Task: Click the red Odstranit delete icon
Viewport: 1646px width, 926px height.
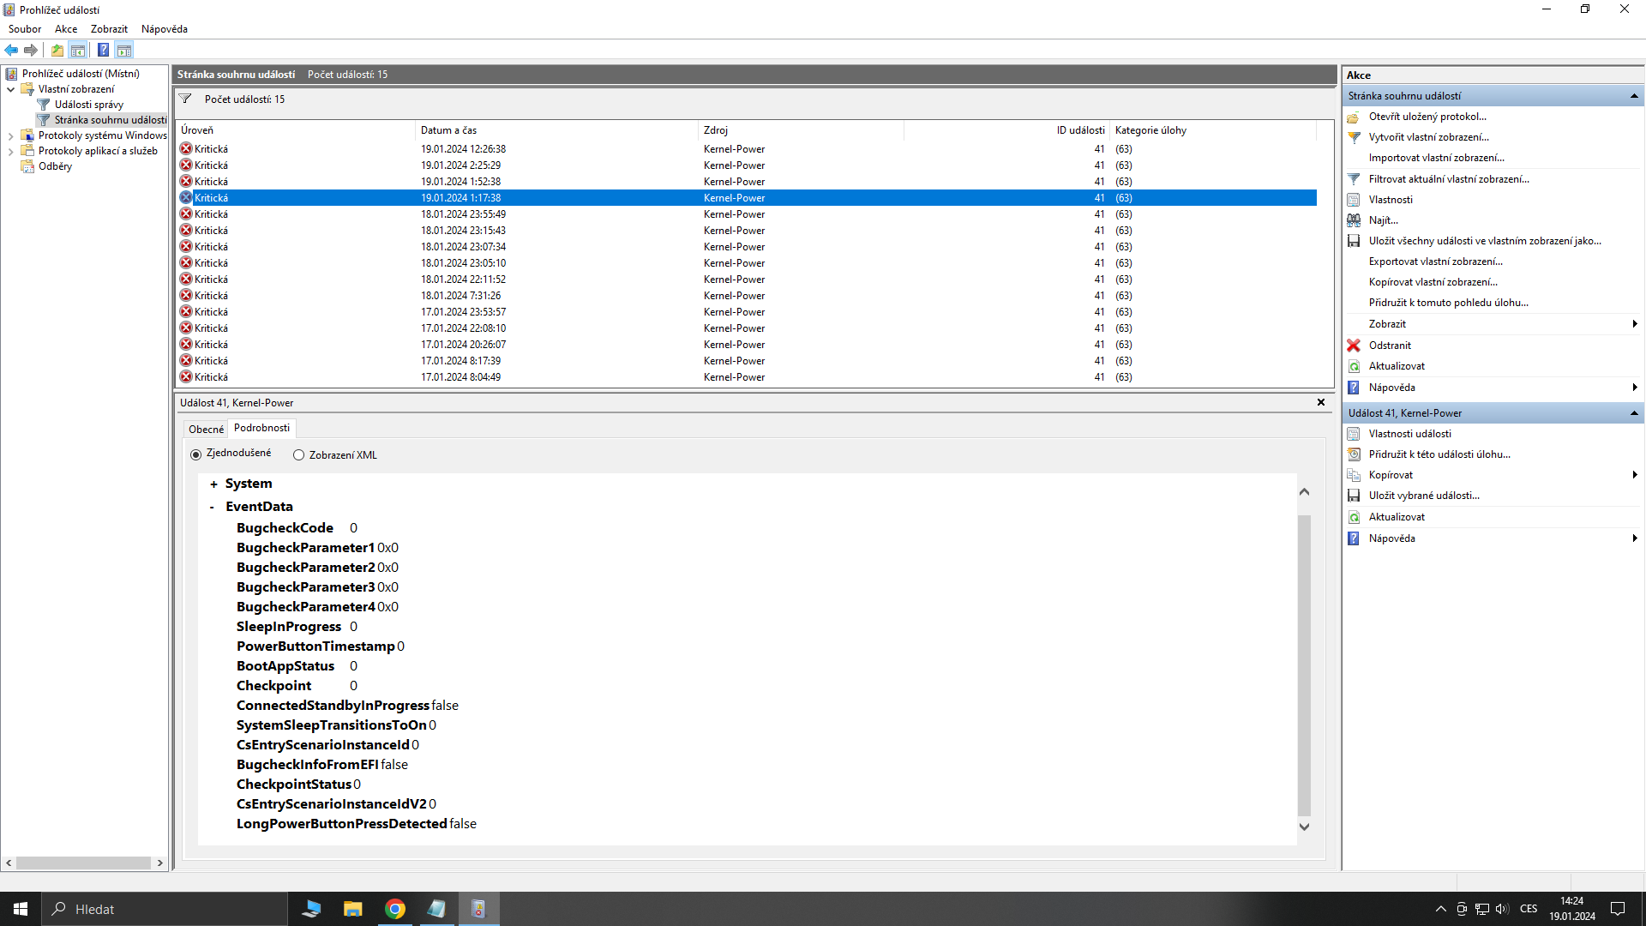Action: (x=1354, y=346)
